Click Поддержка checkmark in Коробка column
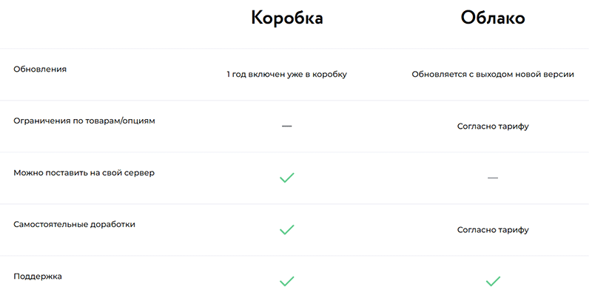This screenshot has width=592, height=301. pos(287,281)
